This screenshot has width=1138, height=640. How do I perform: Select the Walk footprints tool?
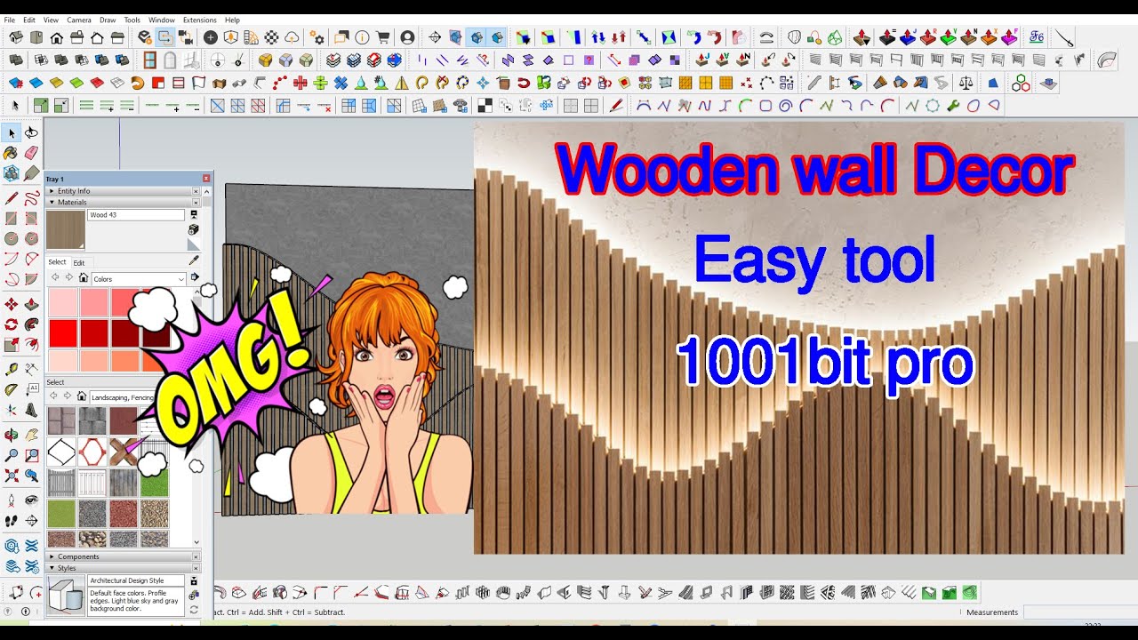(12, 520)
